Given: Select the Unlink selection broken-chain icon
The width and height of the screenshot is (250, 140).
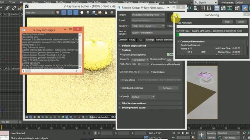Looking at the screenshot, I should click(x=14, y=8).
